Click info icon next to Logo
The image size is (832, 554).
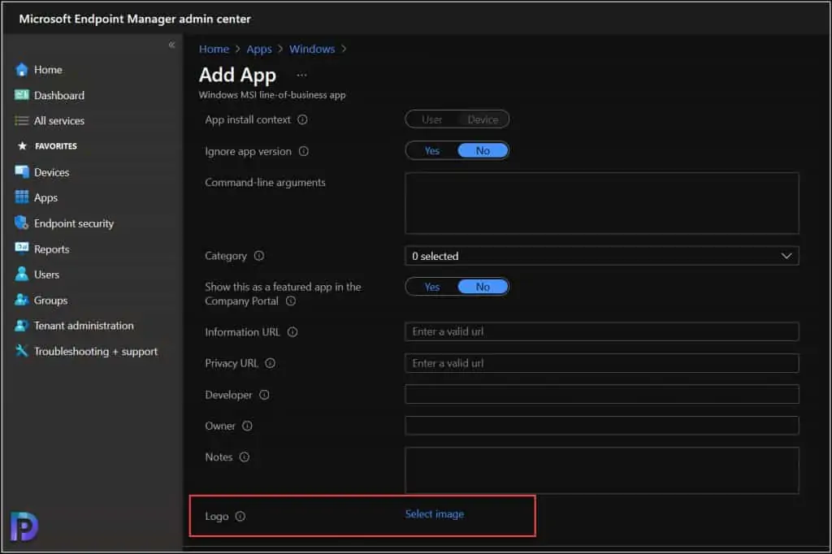click(x=240, y=516)
